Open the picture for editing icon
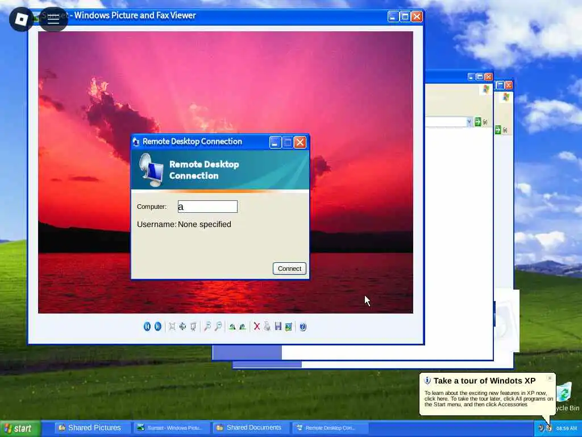 coord(288,327)
